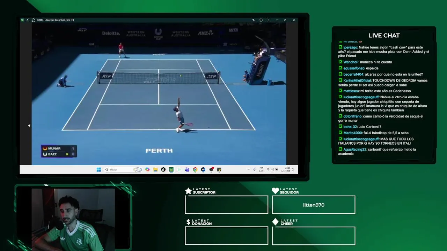
Task: Open the Windows Start menu
Action: tap(98, 169)
